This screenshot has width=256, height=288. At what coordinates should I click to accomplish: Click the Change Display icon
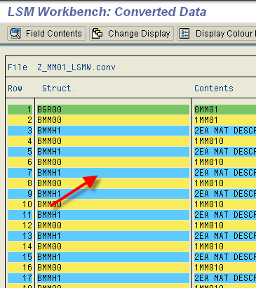tap(97, 34)
